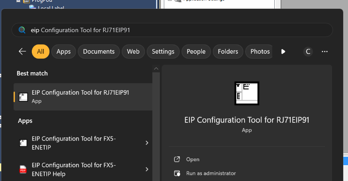Image resolution: width=348 pixels, height=181 pixels.
Task: Click the results list scrollbar up arrow
Action: [155, 69]
